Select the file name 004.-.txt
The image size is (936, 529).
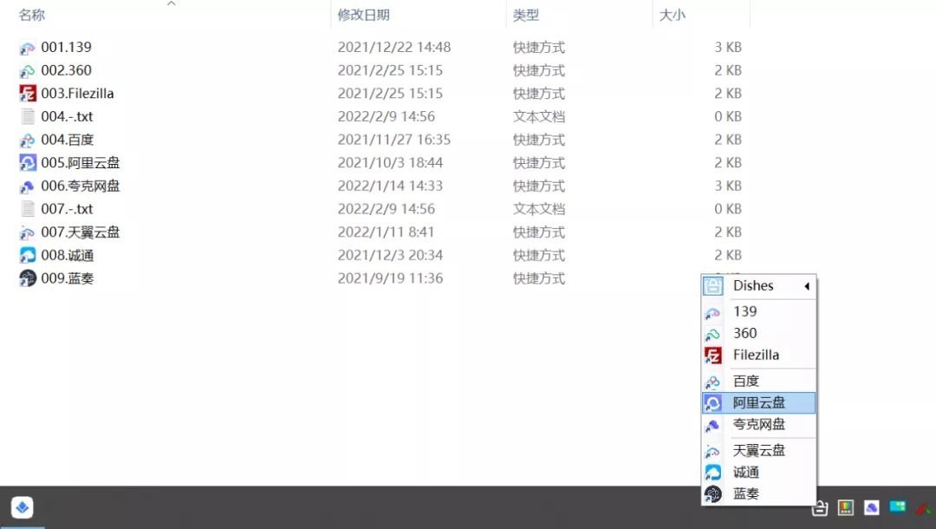tap(67, 116)
